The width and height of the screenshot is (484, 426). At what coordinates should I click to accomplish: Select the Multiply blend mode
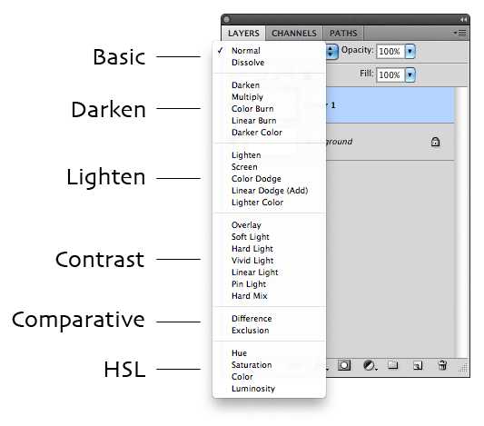[x=247, y=96]
